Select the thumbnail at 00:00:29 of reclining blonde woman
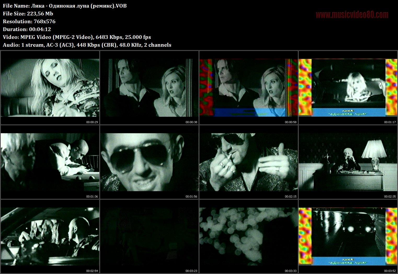The image size is (398, 274). coord(50,88)
